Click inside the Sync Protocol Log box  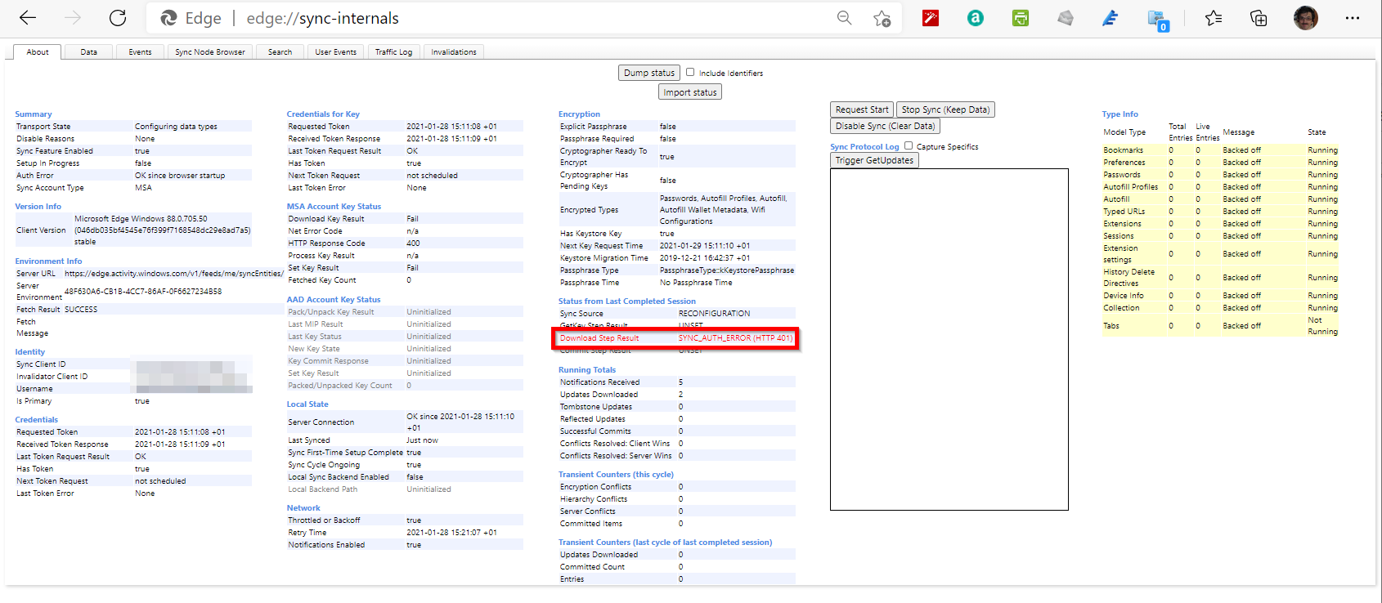[x=949, y=339]
